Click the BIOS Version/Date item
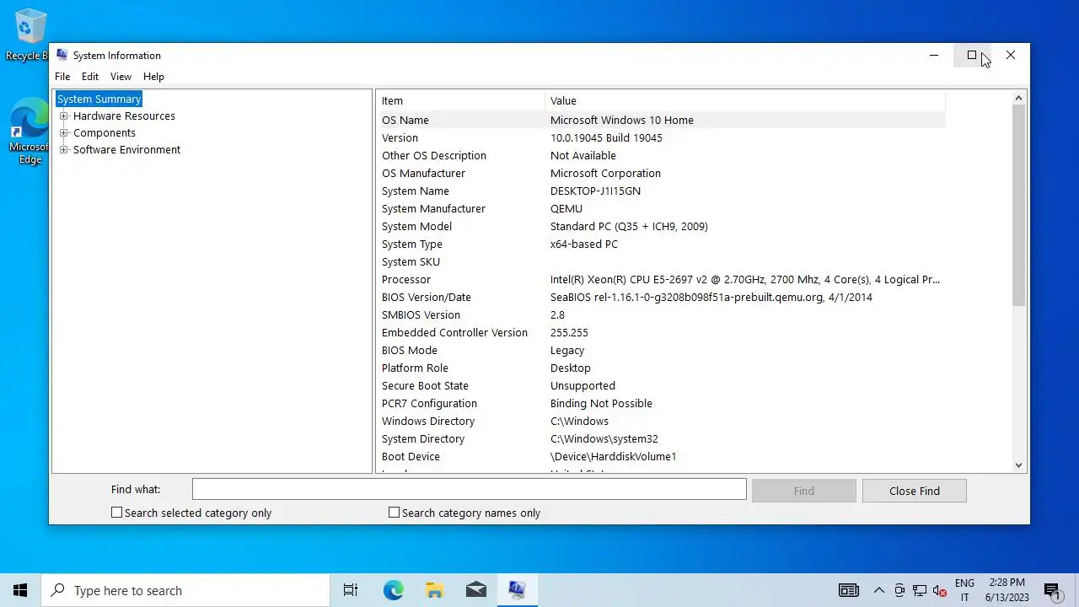The height and width of the screenshot is (607, 1079). pyautogui.click(x=427, y=297)
